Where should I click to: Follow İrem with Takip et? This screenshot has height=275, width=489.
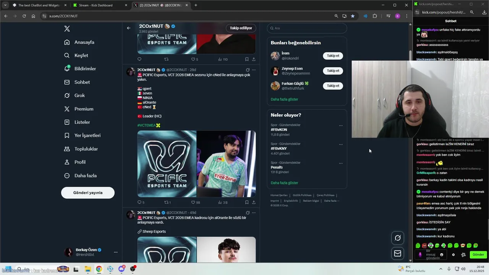(x=333, y=56)
